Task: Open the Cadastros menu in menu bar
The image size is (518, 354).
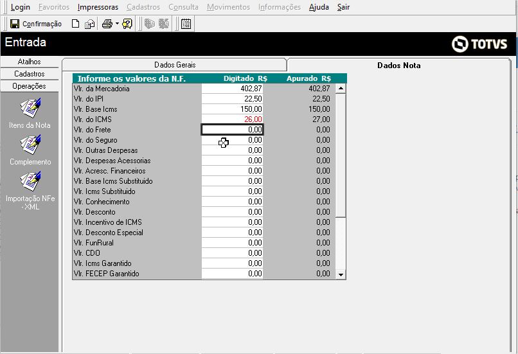Action: pos(143,7)
